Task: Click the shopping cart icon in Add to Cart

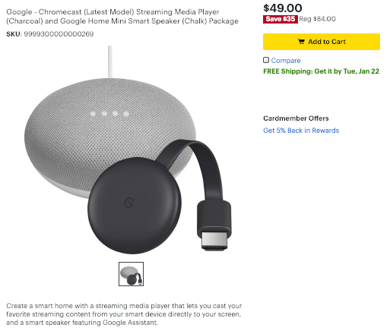Action: coord(301,42)
